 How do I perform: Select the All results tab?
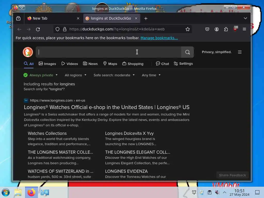click(29, 64)
